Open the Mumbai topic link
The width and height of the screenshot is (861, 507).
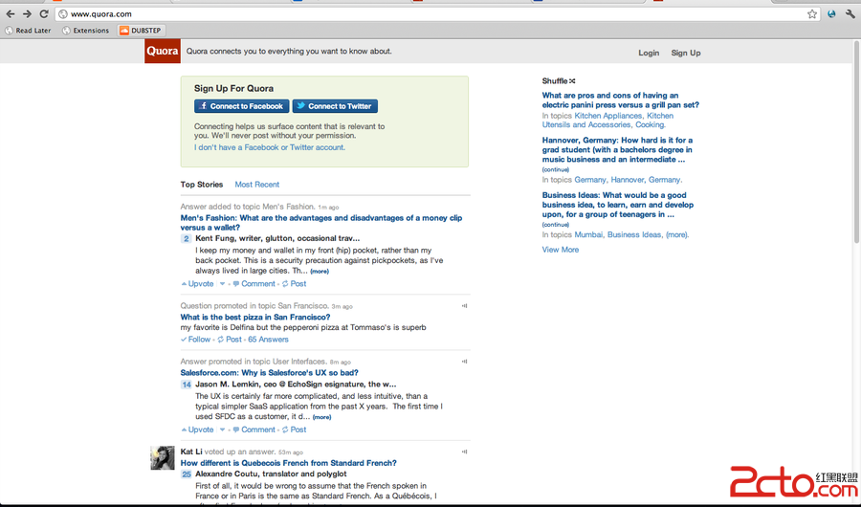coord(588,234)
